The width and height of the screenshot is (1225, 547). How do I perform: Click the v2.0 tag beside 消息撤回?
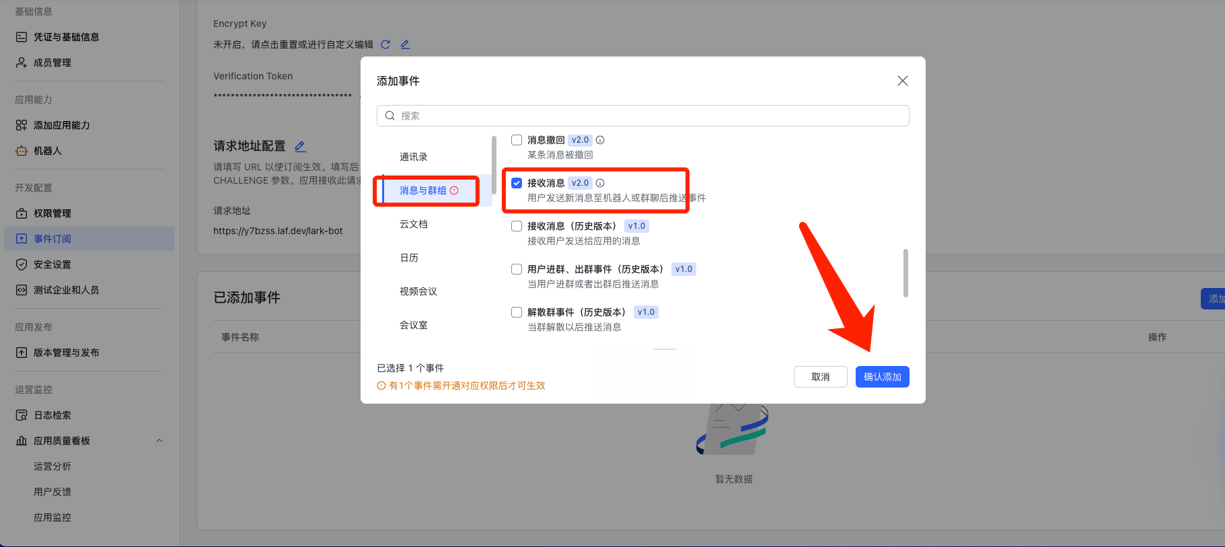[x=580, y=140]
